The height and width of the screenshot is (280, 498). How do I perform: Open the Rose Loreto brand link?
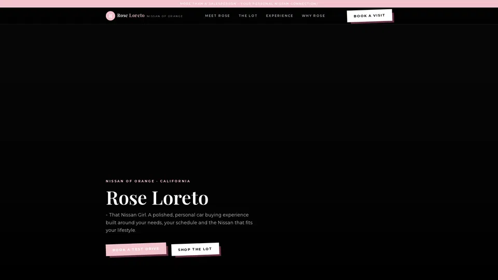click(131, 16)
